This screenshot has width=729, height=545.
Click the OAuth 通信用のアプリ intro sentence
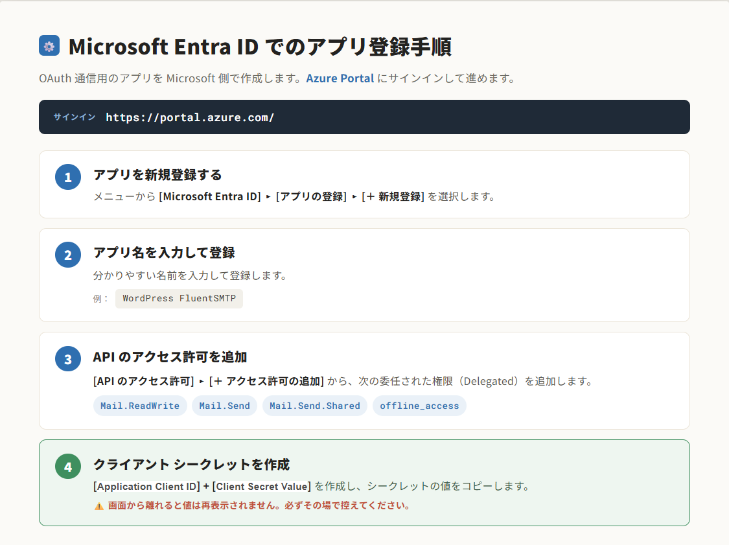(277, 78)
